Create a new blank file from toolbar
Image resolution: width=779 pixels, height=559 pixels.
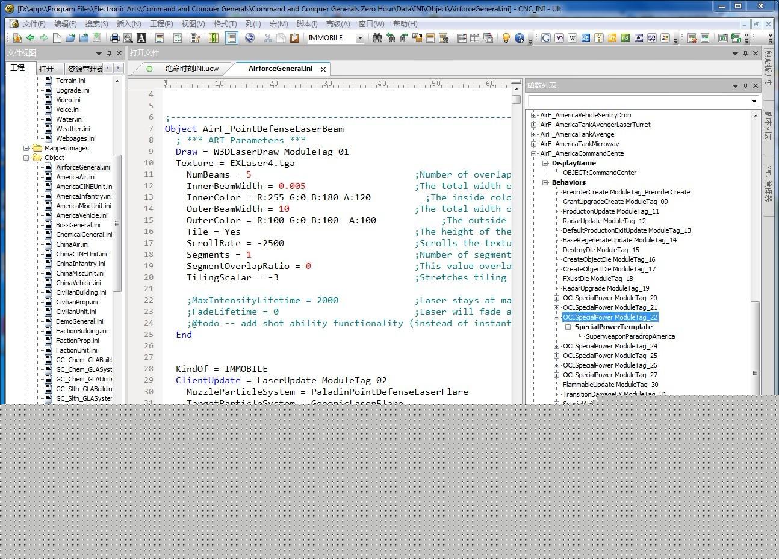(57, 38)
